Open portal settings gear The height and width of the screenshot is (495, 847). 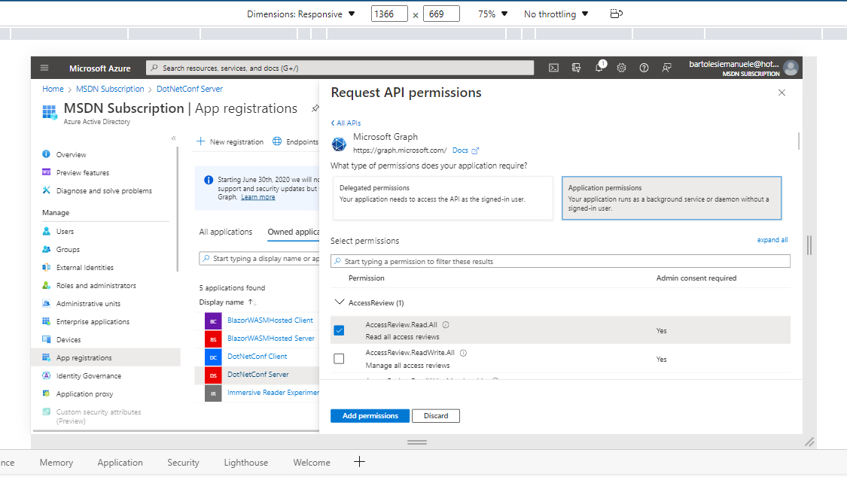tap(622, 68)
